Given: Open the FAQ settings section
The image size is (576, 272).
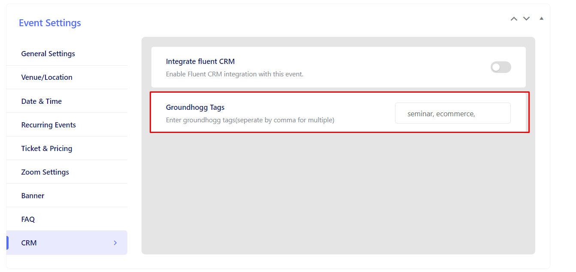Looking at the screenshot, I should pos(28,219).
